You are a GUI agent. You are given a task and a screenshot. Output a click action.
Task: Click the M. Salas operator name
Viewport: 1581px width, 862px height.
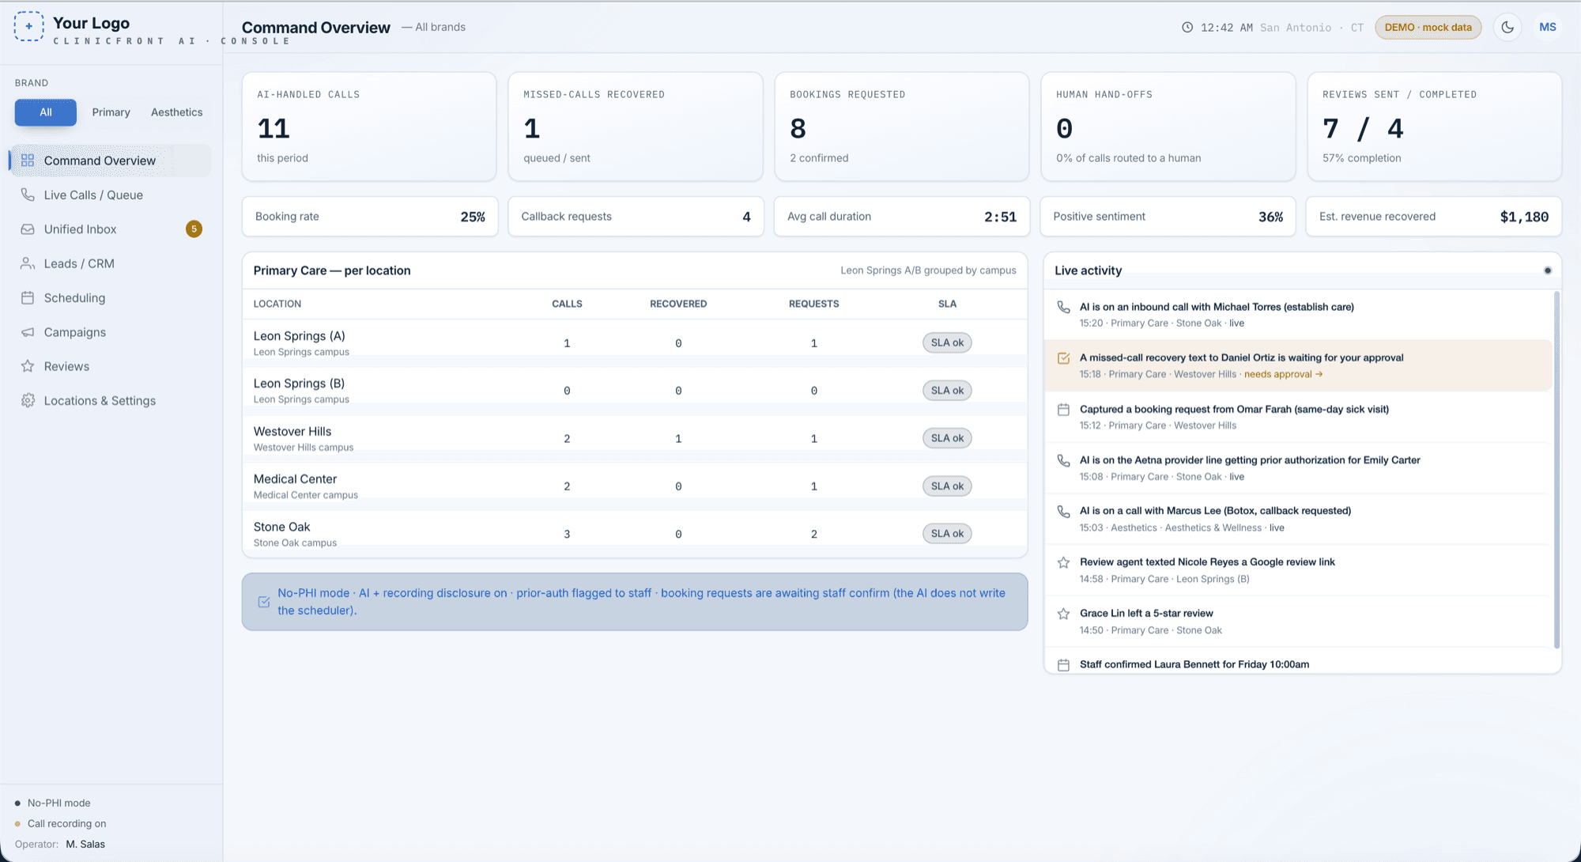coord(85,844)
